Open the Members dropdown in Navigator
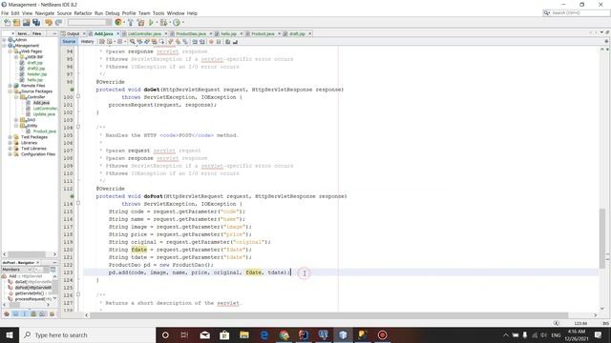 click(x=17, y=269)
